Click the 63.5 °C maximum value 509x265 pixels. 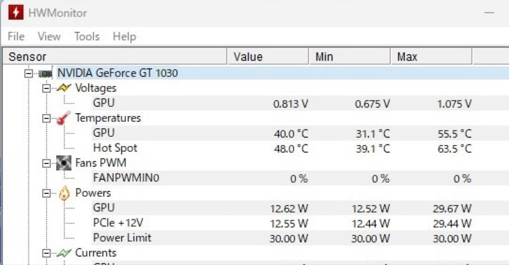[455, 149]
